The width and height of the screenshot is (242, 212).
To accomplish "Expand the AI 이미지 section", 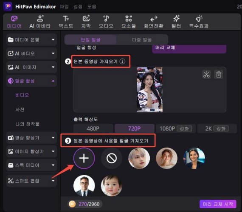I will [31, 67].
